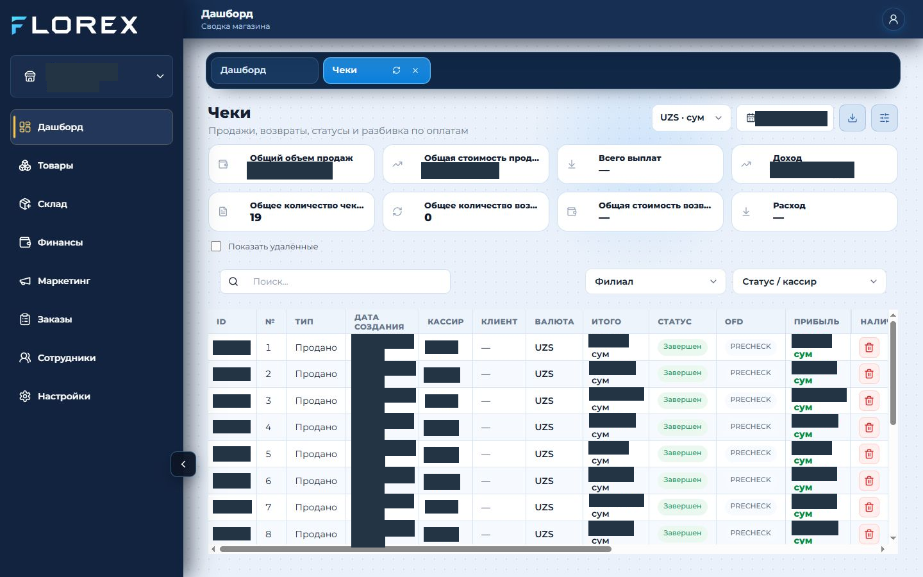Open Склад in the sidebar
The width and height of the screenshot is (923, 577).
(x=92, y=204)
